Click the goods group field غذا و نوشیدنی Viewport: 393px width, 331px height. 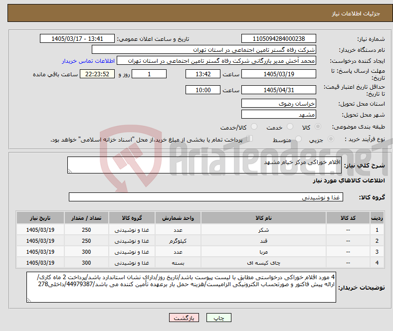click(x=206, y=197)
